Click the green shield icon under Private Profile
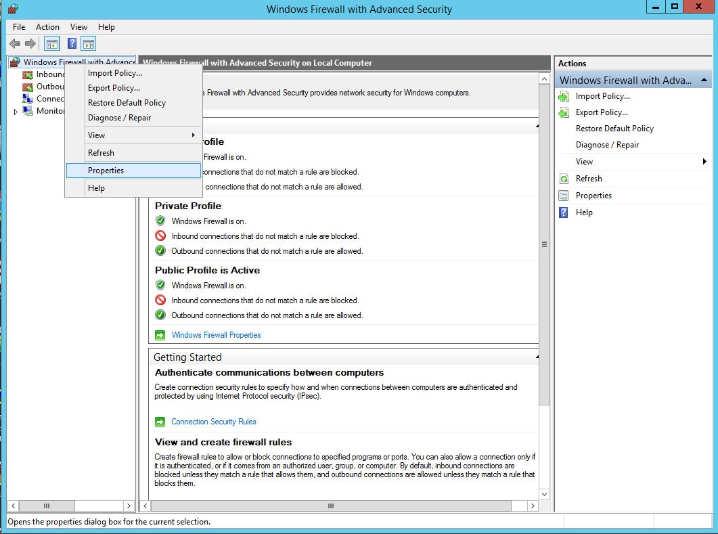The height and width of the screenshot is (534, 718). (x=160, y=221)
